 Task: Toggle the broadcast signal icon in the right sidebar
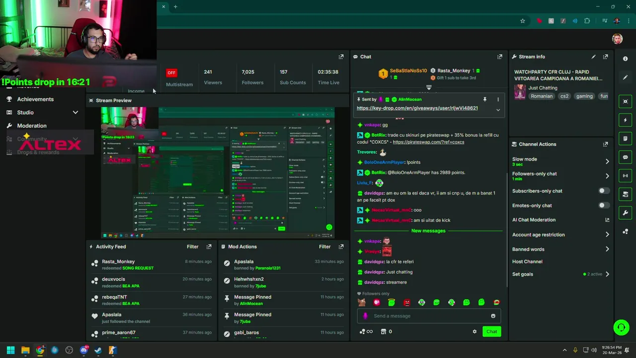tap(625, 176)
